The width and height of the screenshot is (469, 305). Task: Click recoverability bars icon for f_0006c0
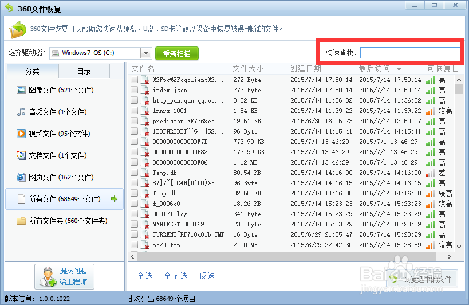430,204
